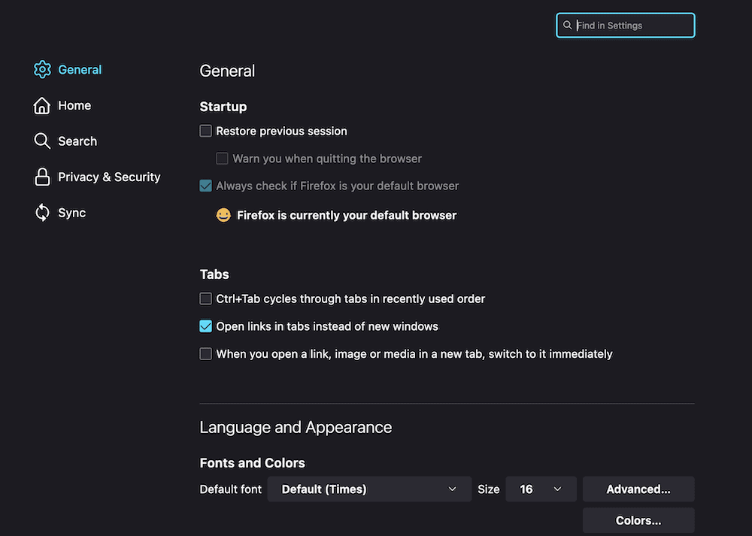Click the General gear icon in sidebar
Image resolution: width=752 pixels, height=536 pixels.
click(x=42, y=69)
